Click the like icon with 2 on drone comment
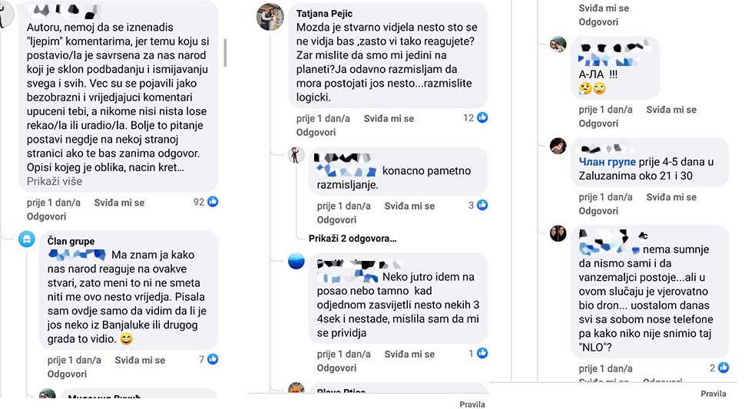 tap(723, 368)
